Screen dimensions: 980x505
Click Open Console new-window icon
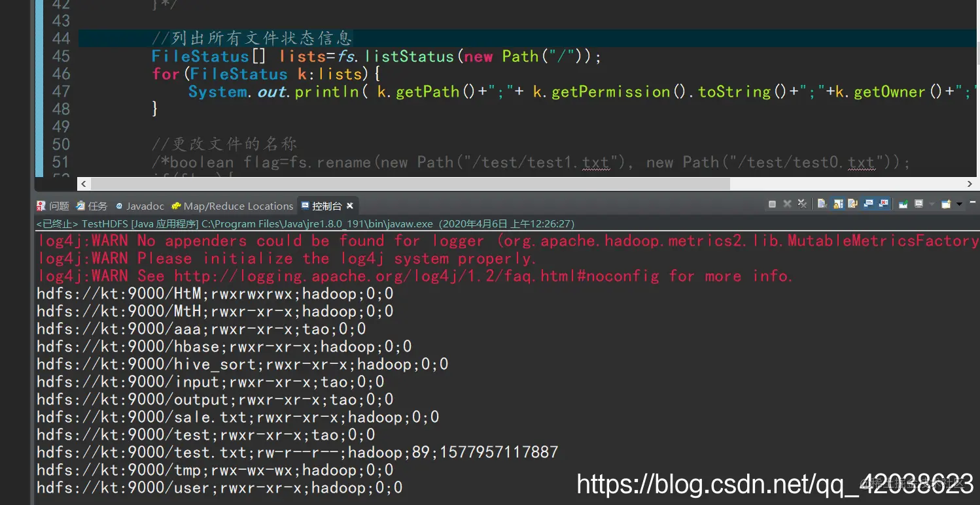point(946,204)
